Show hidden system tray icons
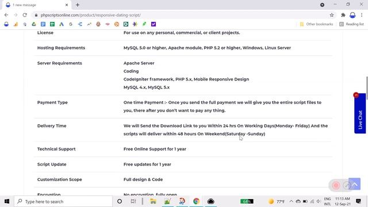Screen dimensions: 368x207 tap(292, 201)
